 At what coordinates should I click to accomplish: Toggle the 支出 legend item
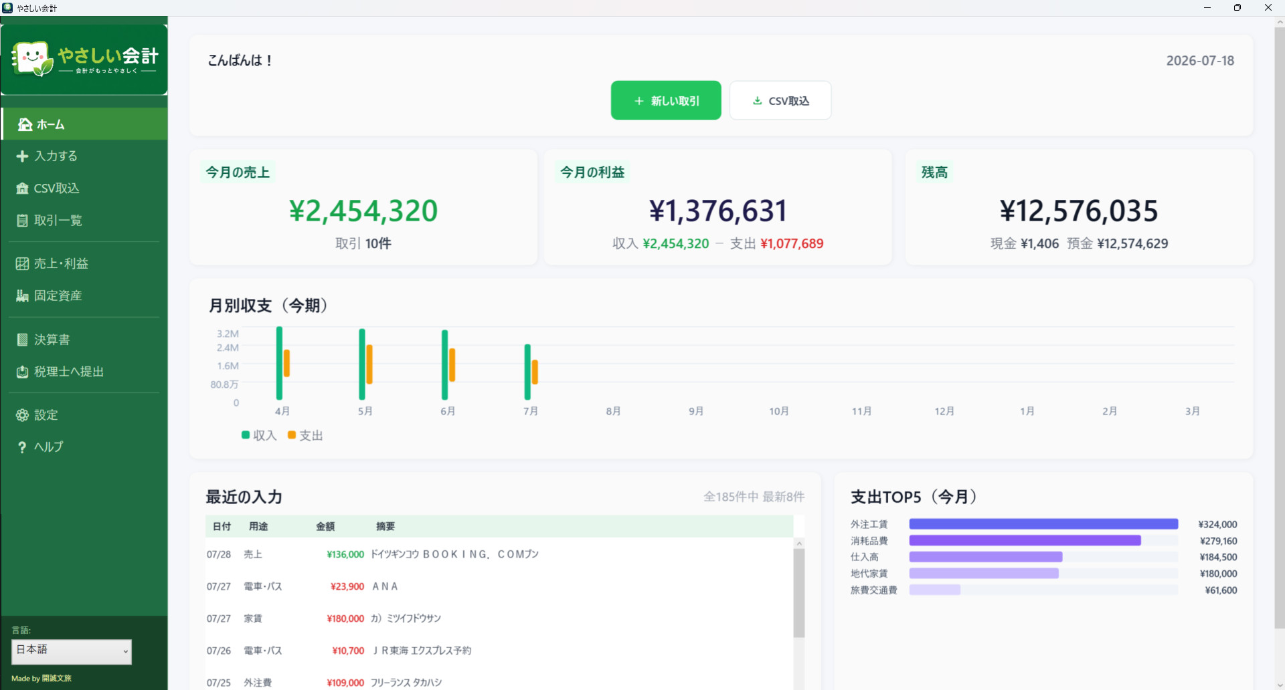pos(305,435)
